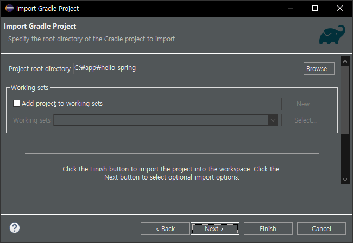Image resolution: width=353 pixels, height=243 pixels.
Task: Minimize the dialog from the title bar
Action: (291, 8)
